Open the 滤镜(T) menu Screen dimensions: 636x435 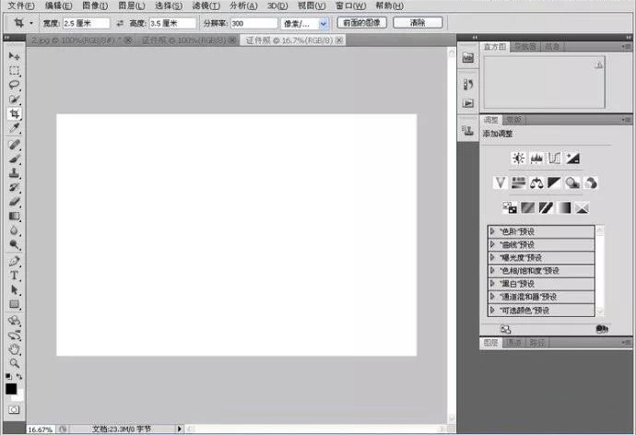(206, 6)
